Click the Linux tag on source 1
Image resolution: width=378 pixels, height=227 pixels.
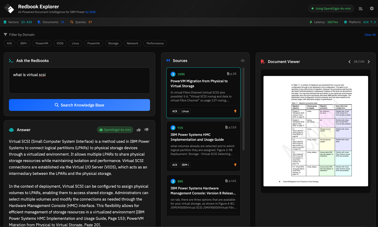pyautogui.click(x=185, y=111)
